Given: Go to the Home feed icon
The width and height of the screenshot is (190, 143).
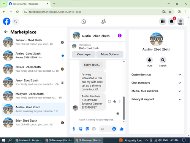Looking at the screenshot, I should [x=84, y=21].
